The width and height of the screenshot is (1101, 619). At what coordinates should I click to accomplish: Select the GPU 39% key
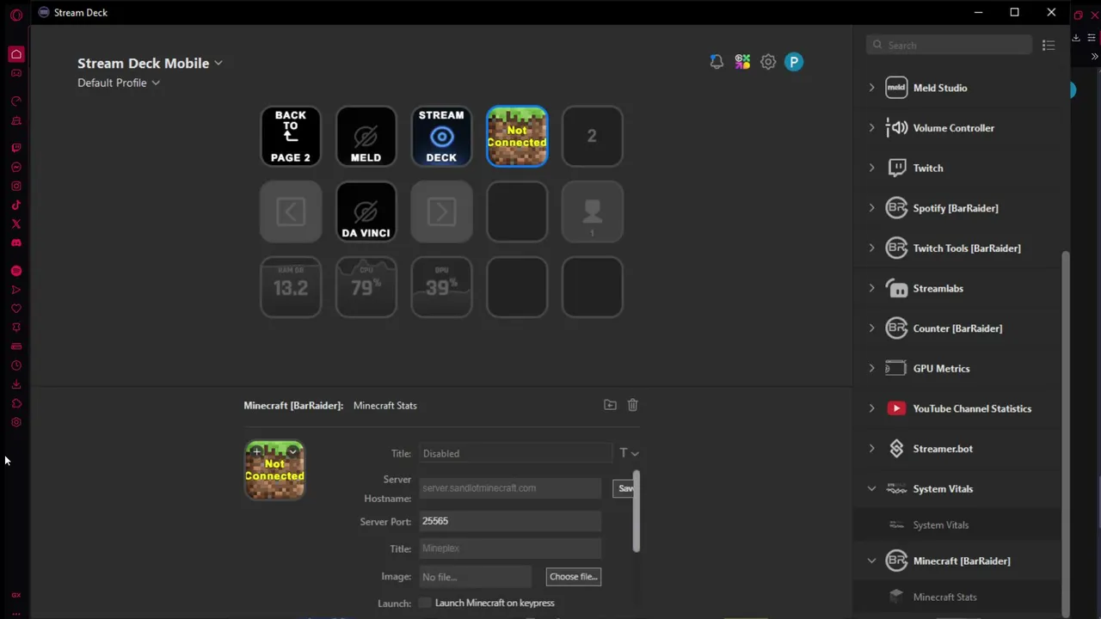click(441, 287)
